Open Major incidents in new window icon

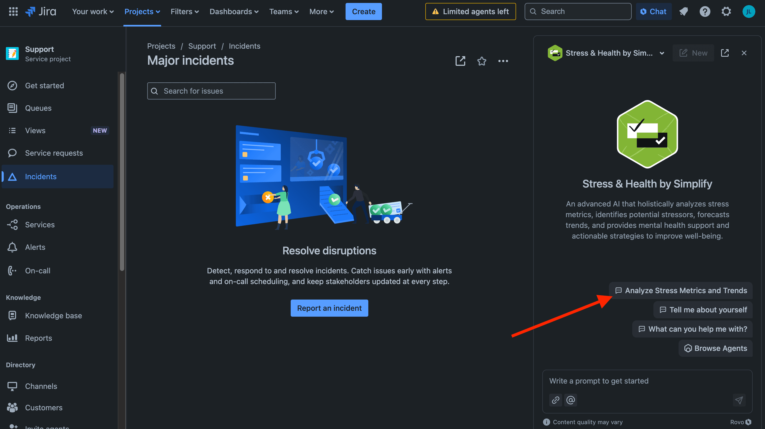point(460,61)
